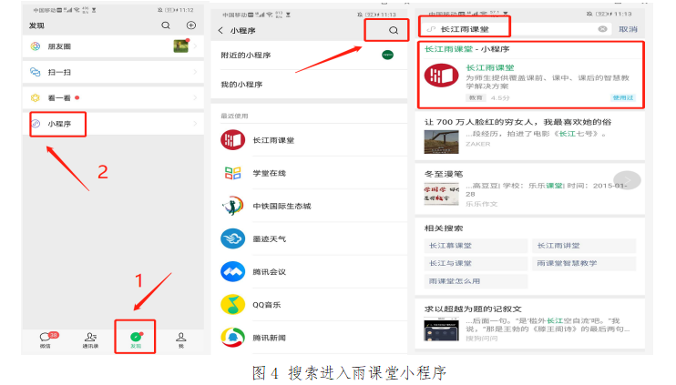The image size is (676, 385).
Task: Tap the friend avatar thumbnail in 朋友圈 row
Action: click(x=181, y=46)
